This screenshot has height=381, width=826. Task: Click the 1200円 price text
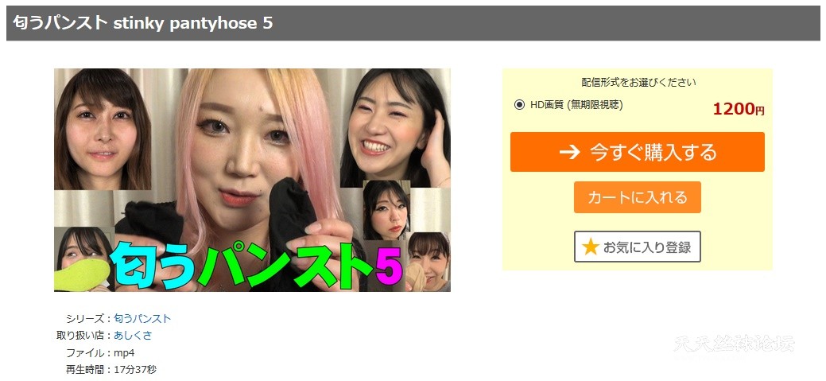point(738,109)
